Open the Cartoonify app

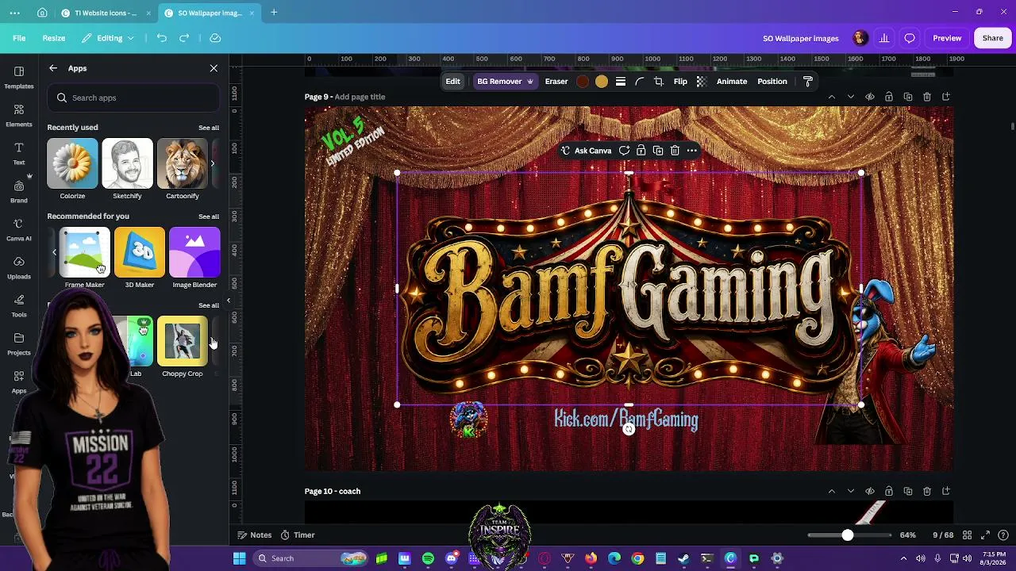click(183, 170)
